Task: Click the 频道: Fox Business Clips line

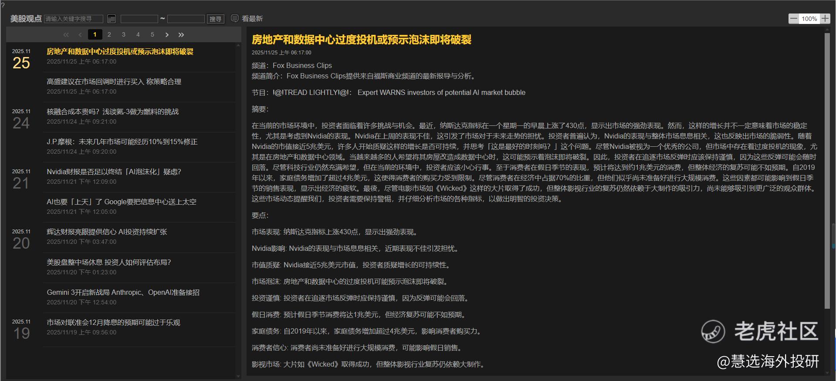Action: click(x=292, y=65)
